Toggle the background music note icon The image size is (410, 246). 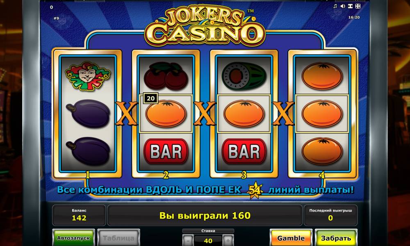tap(335, 6)
